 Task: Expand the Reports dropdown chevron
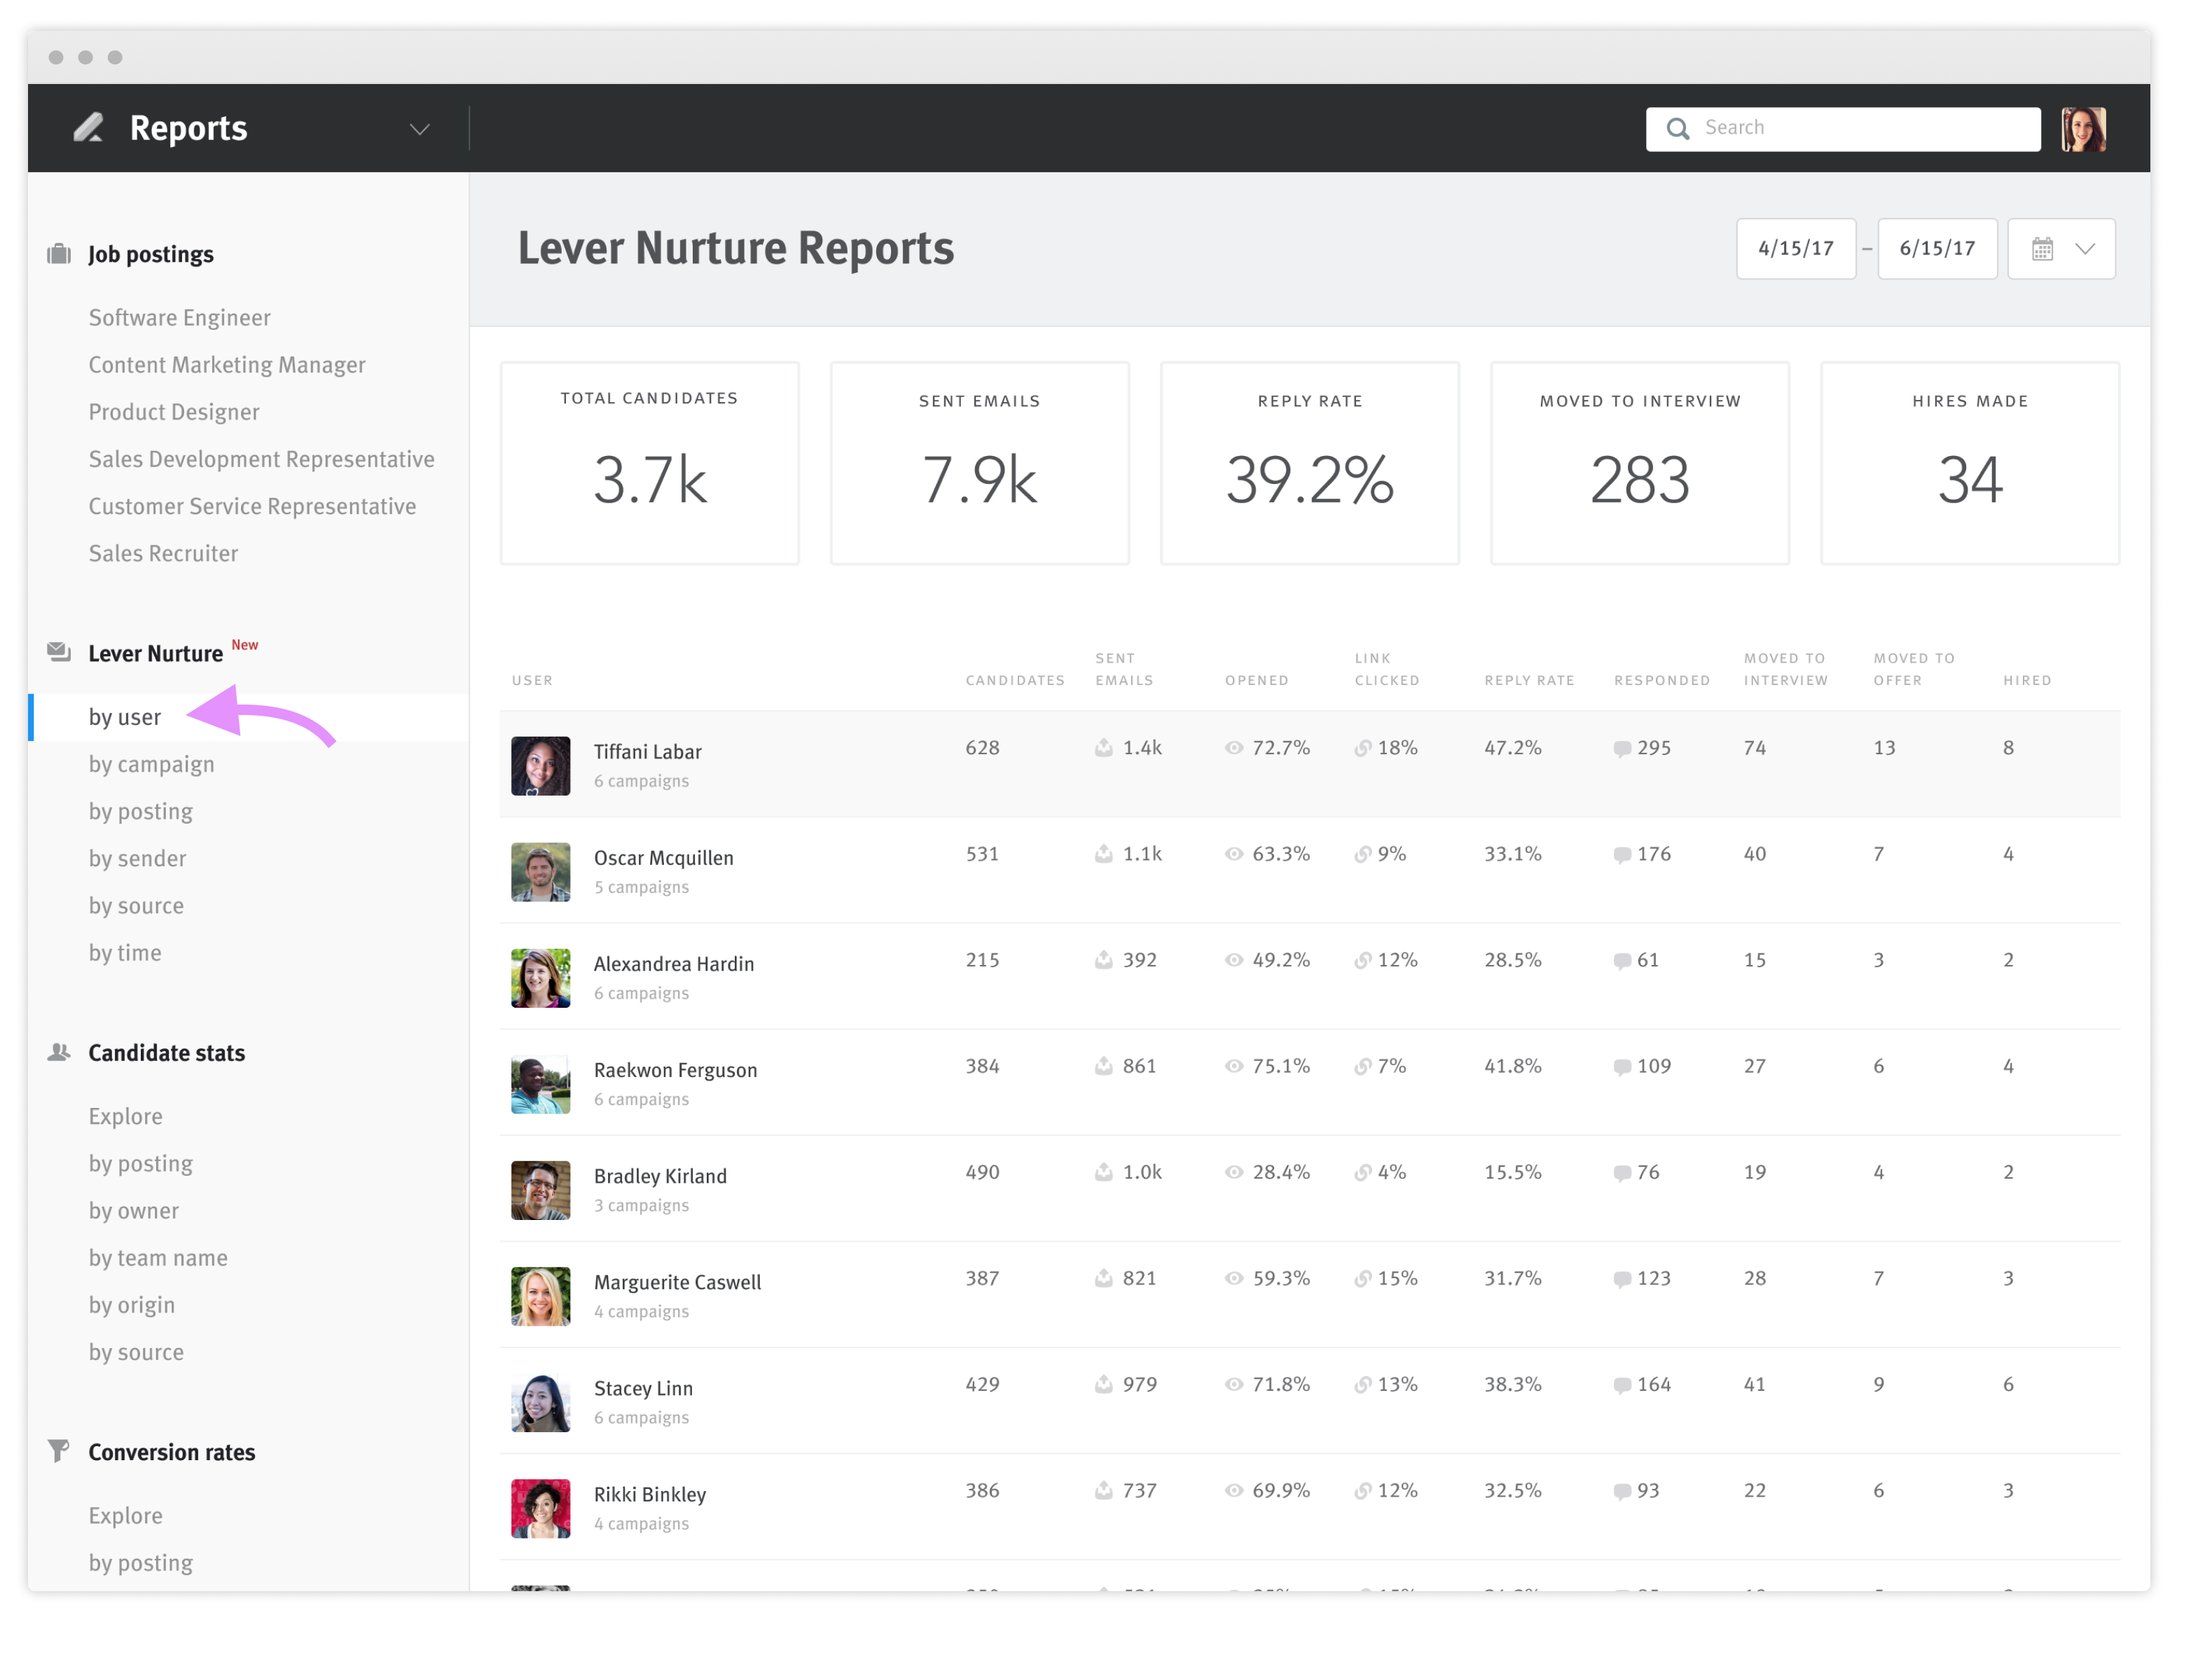[x=419, y=129]
